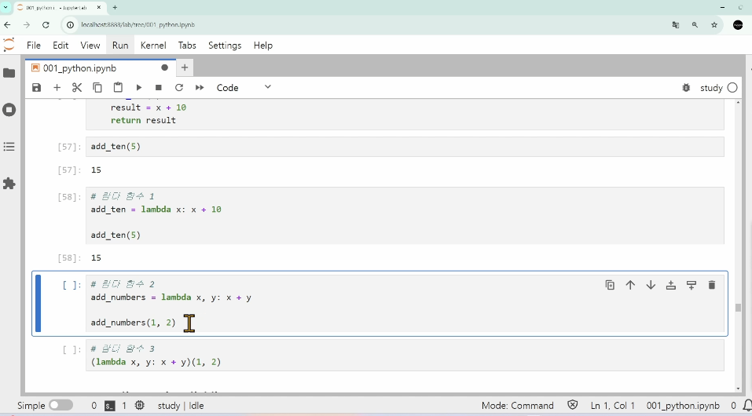
Task: Copy selected cell from the notebook toolbar
Action: 97,88
